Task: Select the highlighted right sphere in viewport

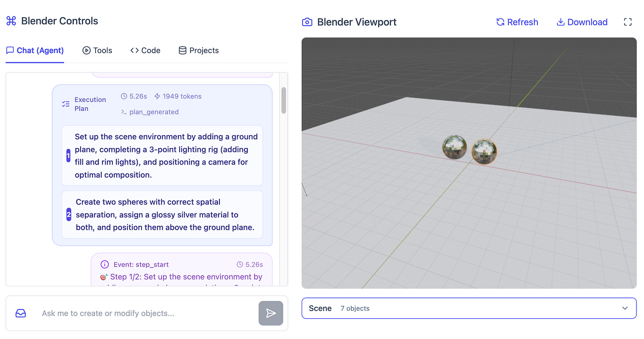Action: [x=484, y=152]
